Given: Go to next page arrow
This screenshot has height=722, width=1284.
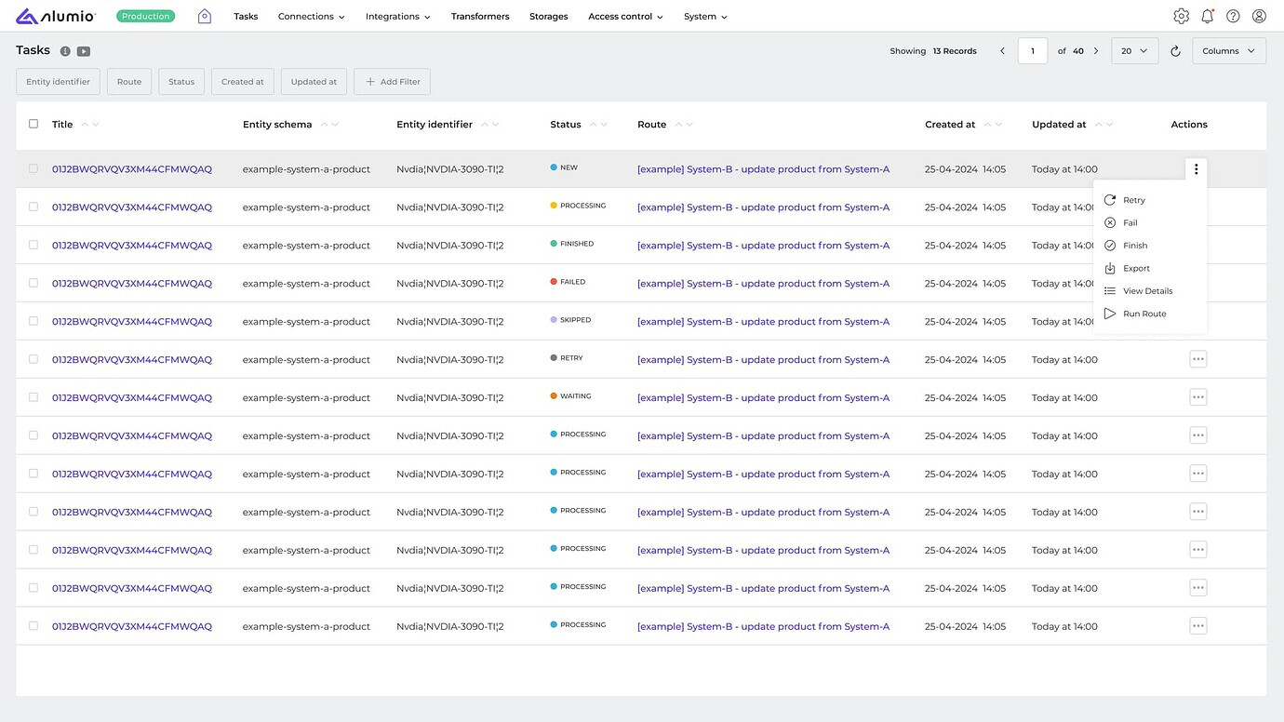Looking at the screenshot, I should click(1096, 51).
